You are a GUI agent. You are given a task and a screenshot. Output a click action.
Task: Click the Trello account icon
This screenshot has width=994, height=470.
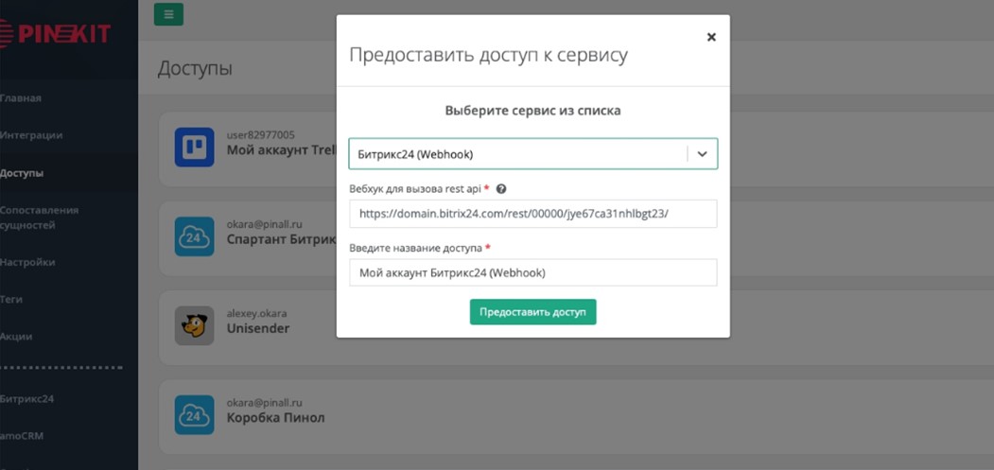194,147
